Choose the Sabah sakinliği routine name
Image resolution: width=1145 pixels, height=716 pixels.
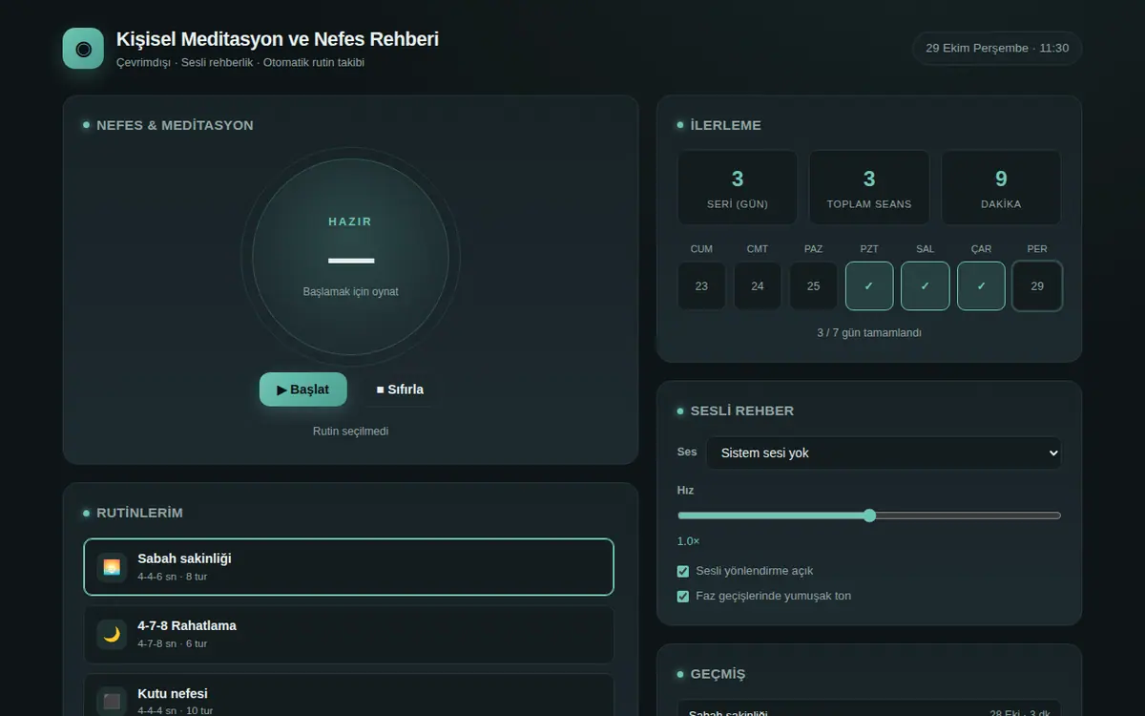click(184, 558)
